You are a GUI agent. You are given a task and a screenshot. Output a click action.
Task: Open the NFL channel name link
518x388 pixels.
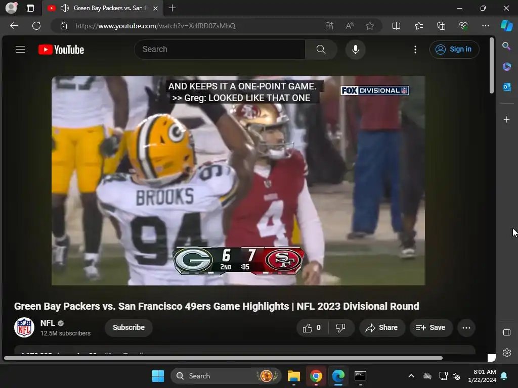tap(48, 323)
